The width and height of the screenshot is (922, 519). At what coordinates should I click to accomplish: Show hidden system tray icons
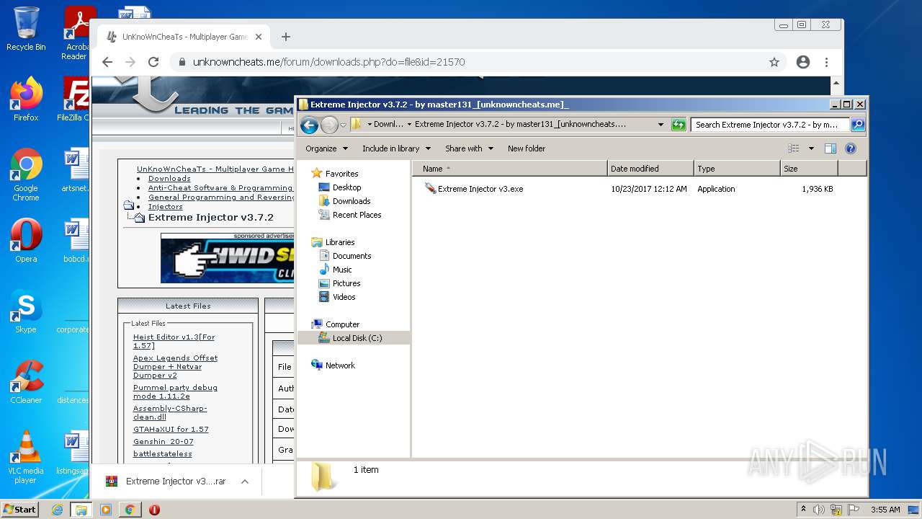pyautogui.click(x=803, y=510)
